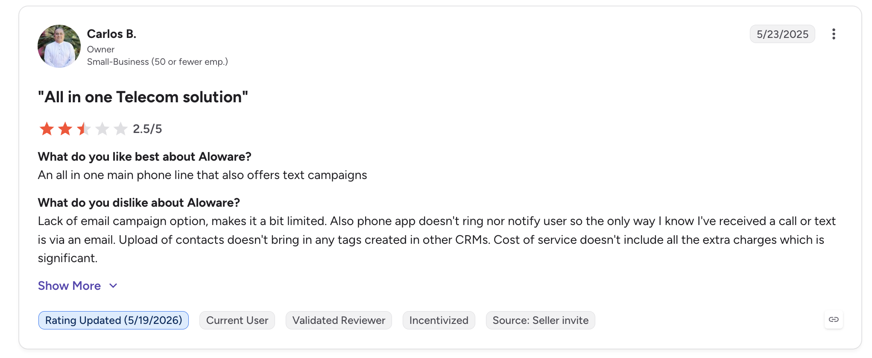Click Carlos B.'s profile photo

(x=59, y=46)
